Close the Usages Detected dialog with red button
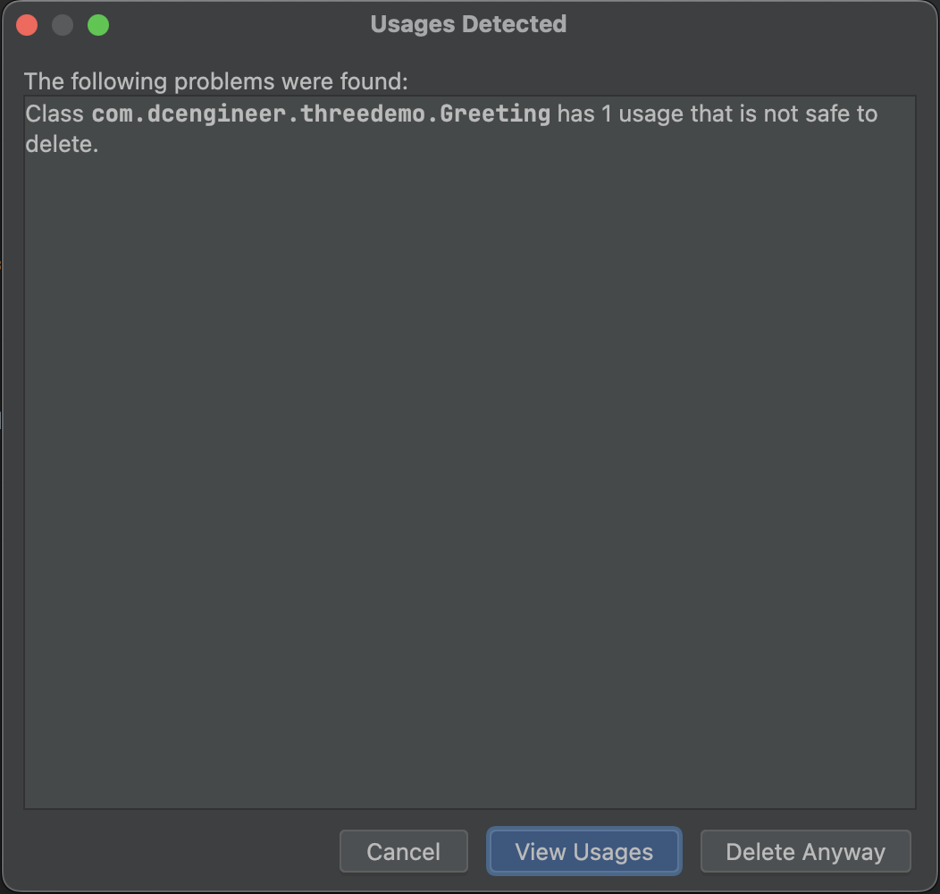 (x=28, y=25)
